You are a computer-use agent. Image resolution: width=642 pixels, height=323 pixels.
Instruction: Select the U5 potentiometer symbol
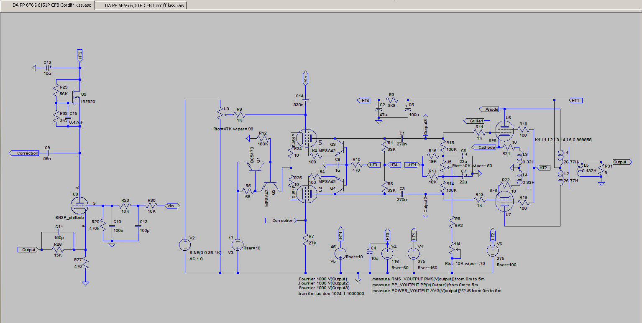(444, 165)
